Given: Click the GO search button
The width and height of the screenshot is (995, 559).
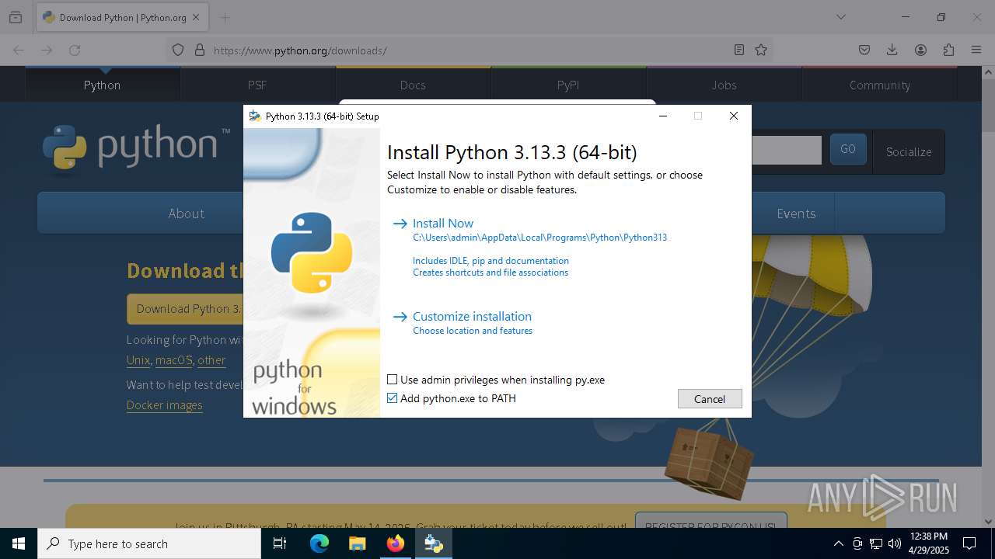Looking at the screenshot, I should coord(848,149).
